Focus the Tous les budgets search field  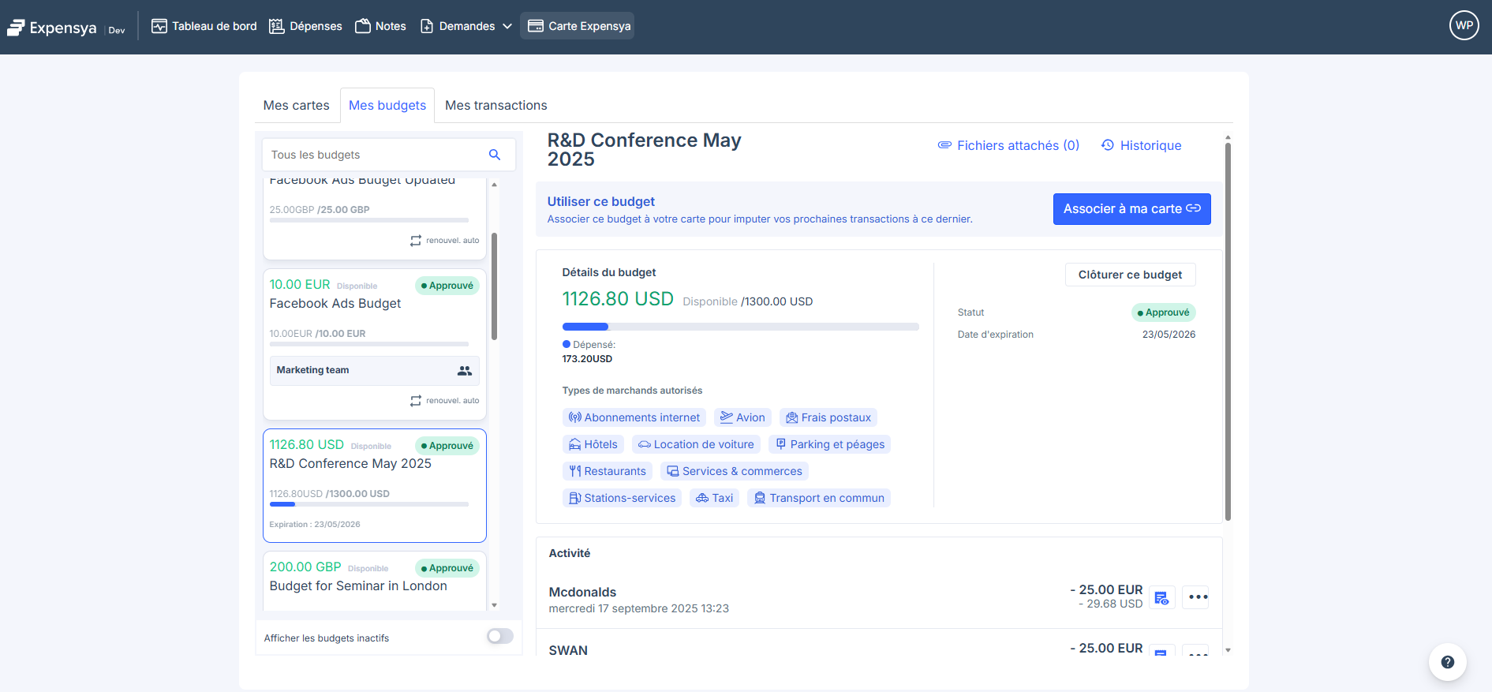coord(375,155)
